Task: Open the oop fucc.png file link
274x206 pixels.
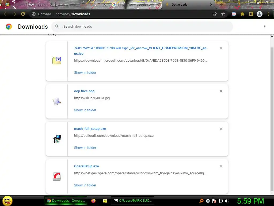Action: [x=84, y=91]
